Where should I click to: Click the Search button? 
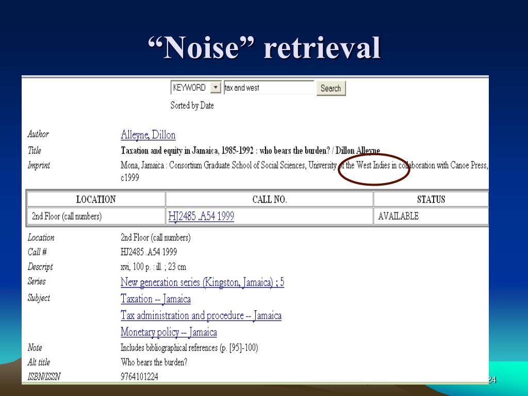[331, 89]
